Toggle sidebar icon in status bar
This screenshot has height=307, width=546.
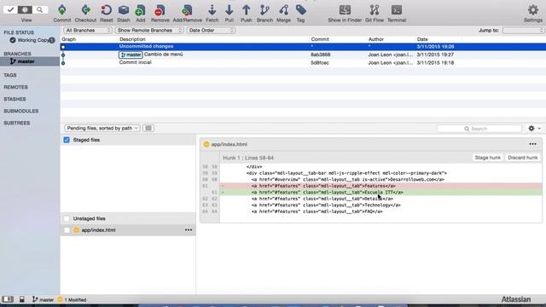(x=8, y=299)
